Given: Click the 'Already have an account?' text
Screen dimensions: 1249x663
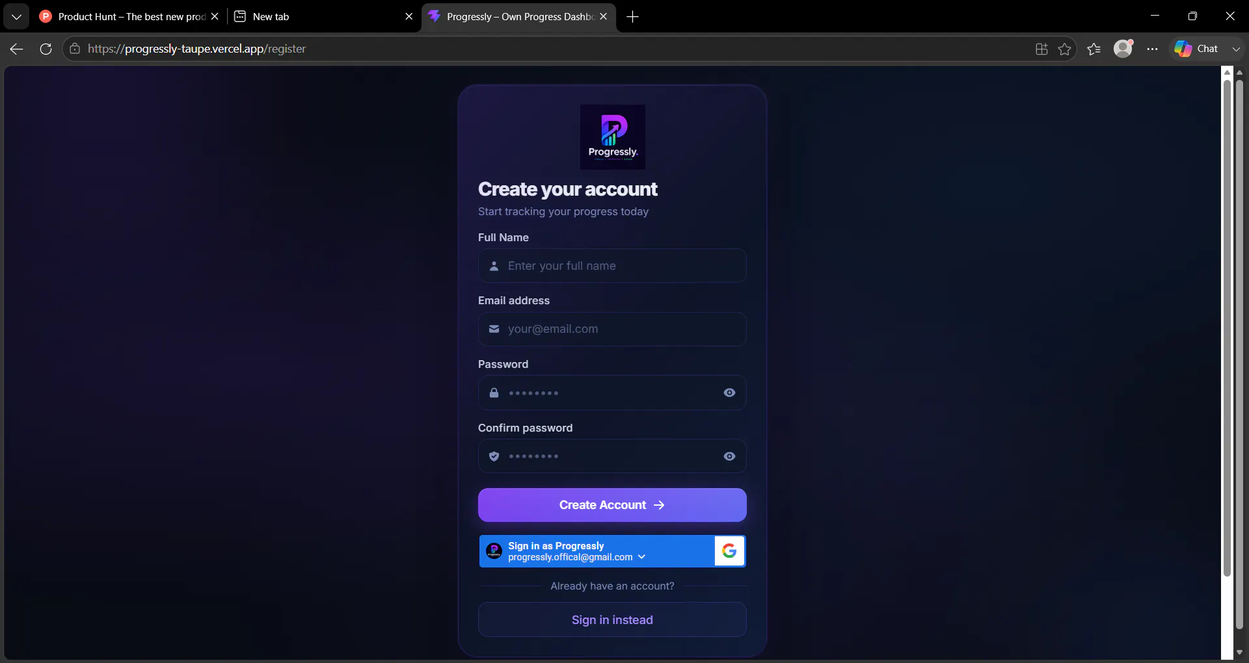Looking at the screenshot, I should point(612,586).
